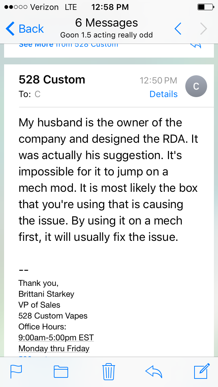Tap reply arrow on the upper message card
The width and height of the screenshot is (218, 387).
[196, 45]
